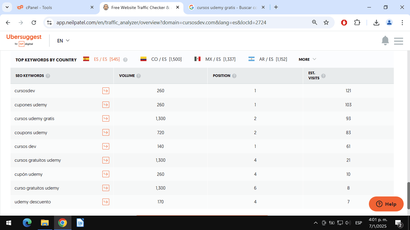Screen dimensions: 410x230
Task: Click the 'cupones udemy' keyword text
Action: coord(31,105)
